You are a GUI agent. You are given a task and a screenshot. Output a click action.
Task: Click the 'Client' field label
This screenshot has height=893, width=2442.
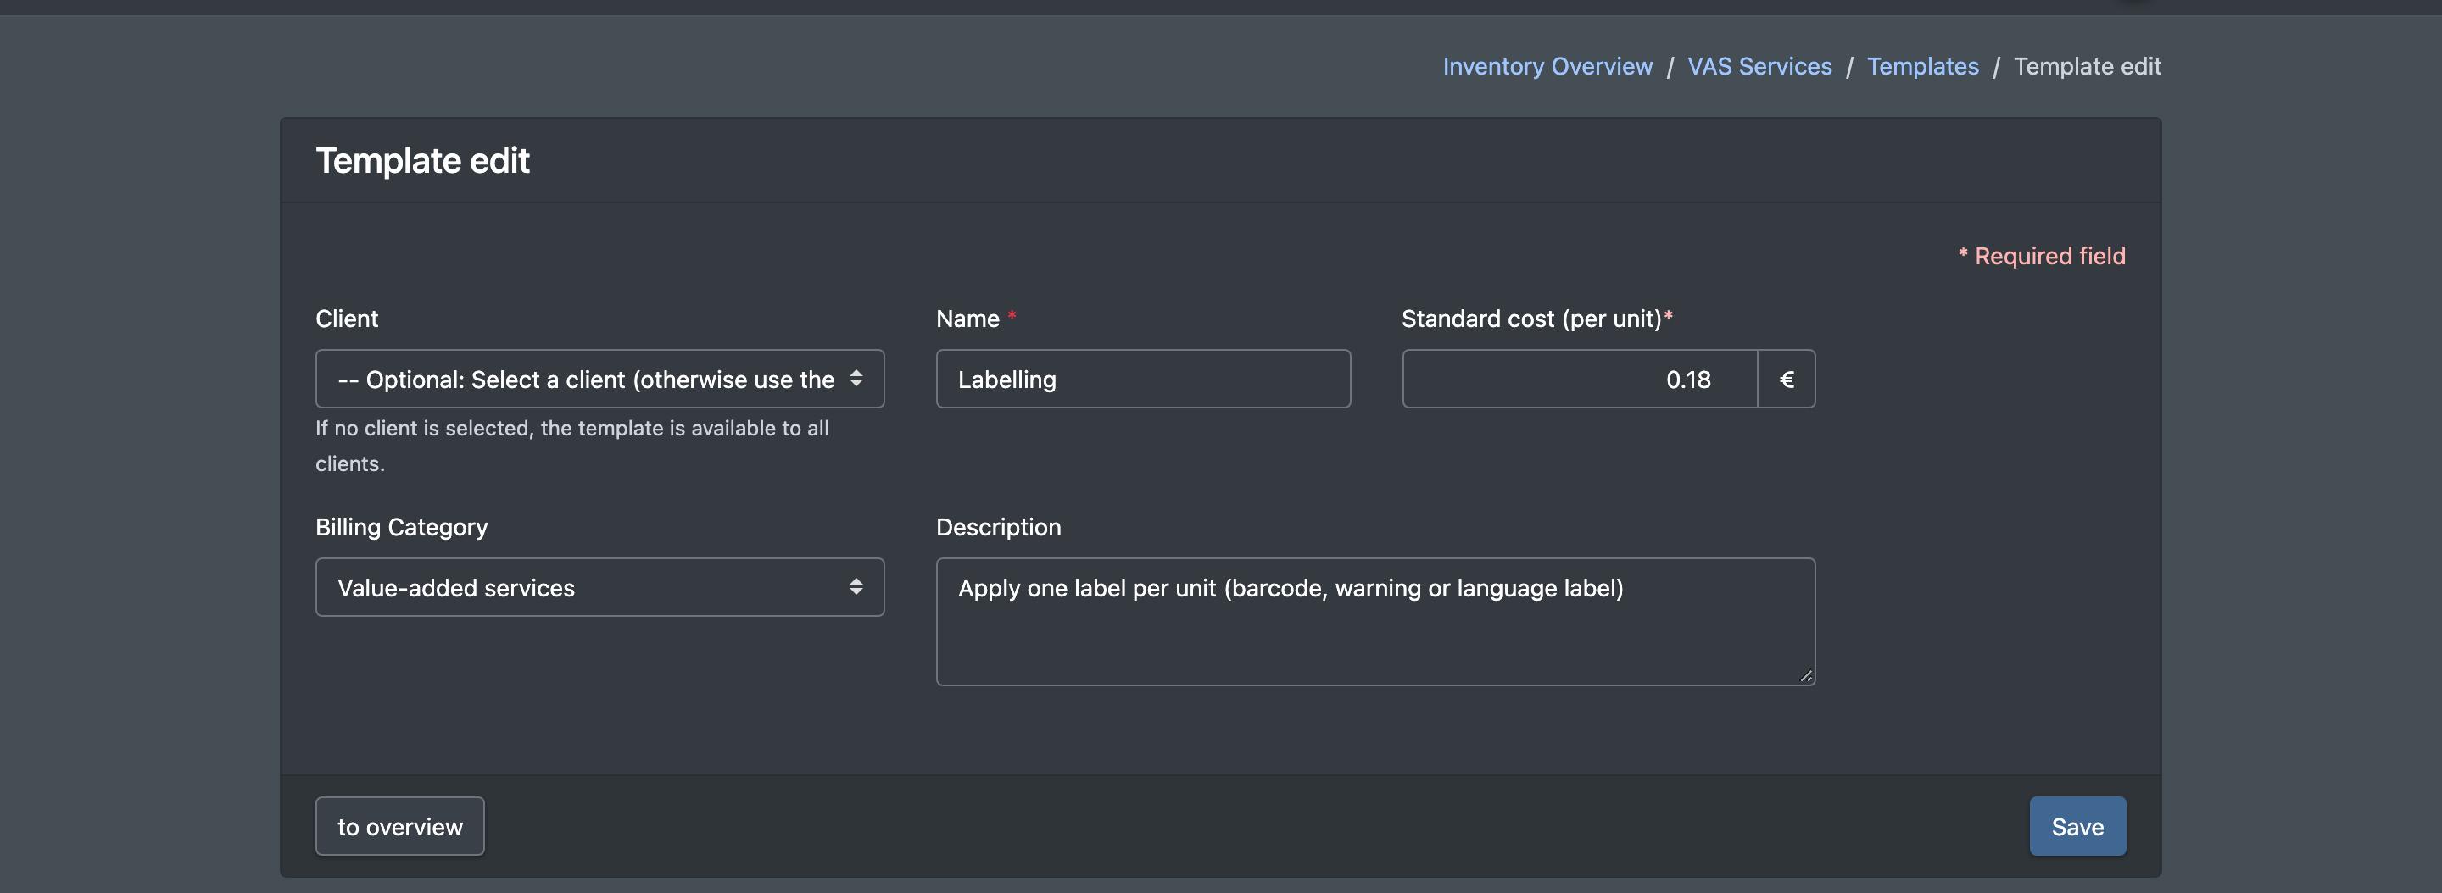click(347, 319)
